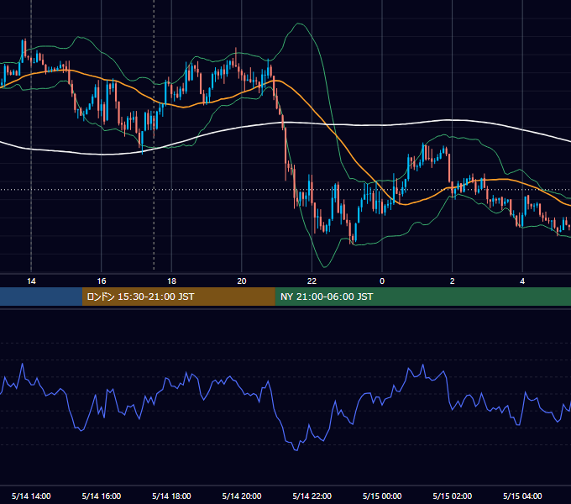Viewport: 571px width, 504px height.
Task: Click the 2 hour axis label
Action: click(453, 281)
